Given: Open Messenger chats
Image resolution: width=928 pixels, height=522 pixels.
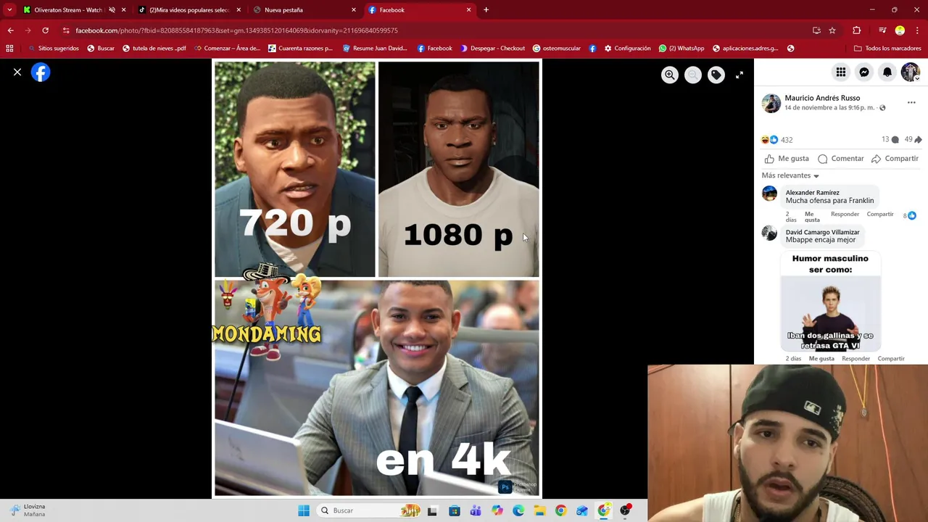Looking at the screenshot, I should [864, 72].
